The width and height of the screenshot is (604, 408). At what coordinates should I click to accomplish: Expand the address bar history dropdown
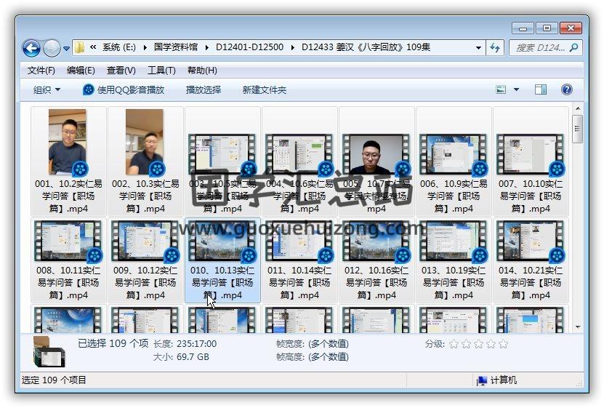(478, 48)
